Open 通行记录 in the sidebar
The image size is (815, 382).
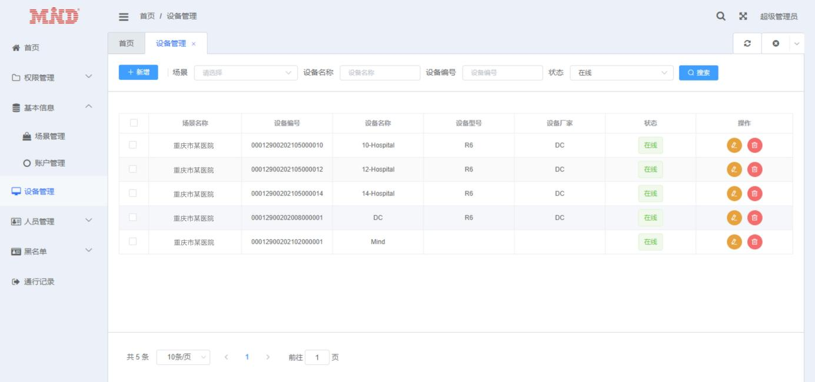pyautogui.click(x=54, y=281)
